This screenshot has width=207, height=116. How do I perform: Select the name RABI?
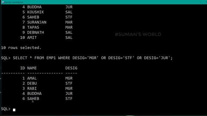pos(32,89)
